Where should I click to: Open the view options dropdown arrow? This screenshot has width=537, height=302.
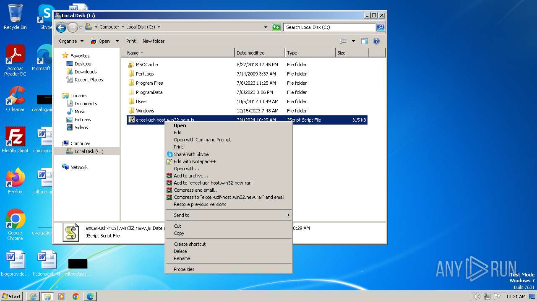click(353, 41)
